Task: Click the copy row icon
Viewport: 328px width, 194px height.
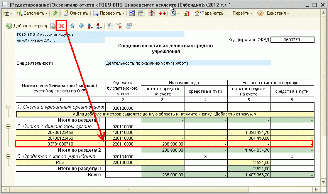Action: [x=52, y=26]
